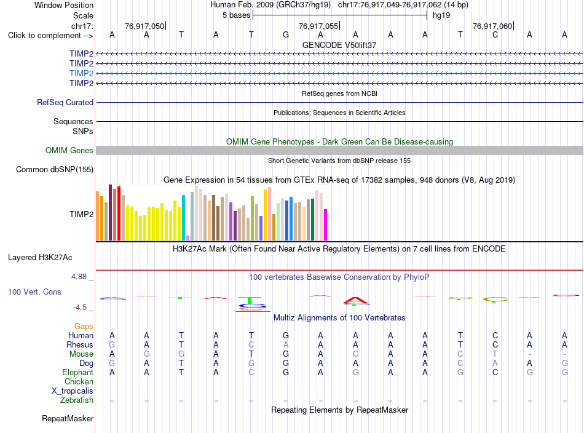The image size is (584, 433).
Task: Open the RefSeq Curated track label
Action: click(65, 102)
